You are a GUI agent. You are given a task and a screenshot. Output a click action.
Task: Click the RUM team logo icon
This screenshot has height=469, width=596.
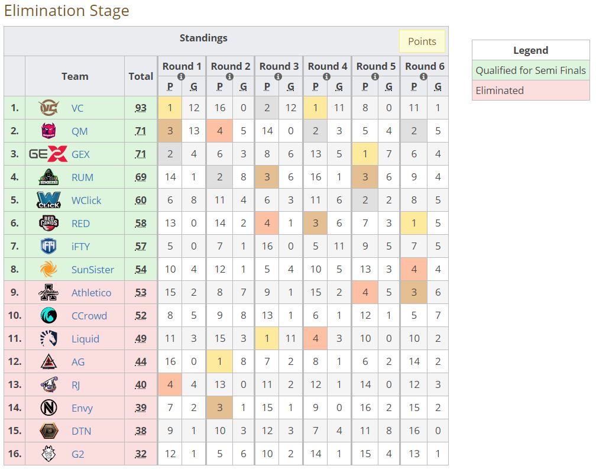48,177
